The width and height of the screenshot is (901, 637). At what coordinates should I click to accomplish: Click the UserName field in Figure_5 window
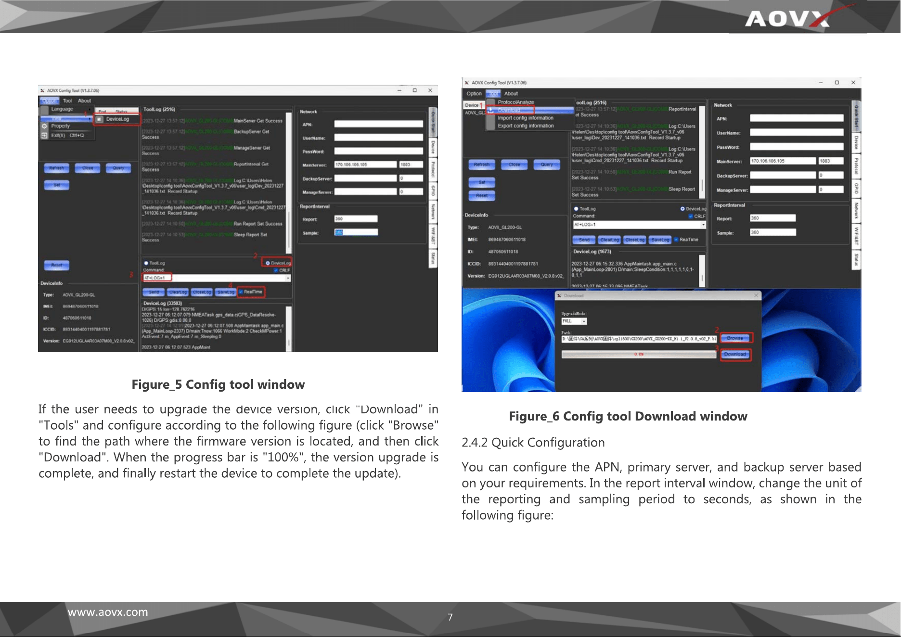[379, 138]
